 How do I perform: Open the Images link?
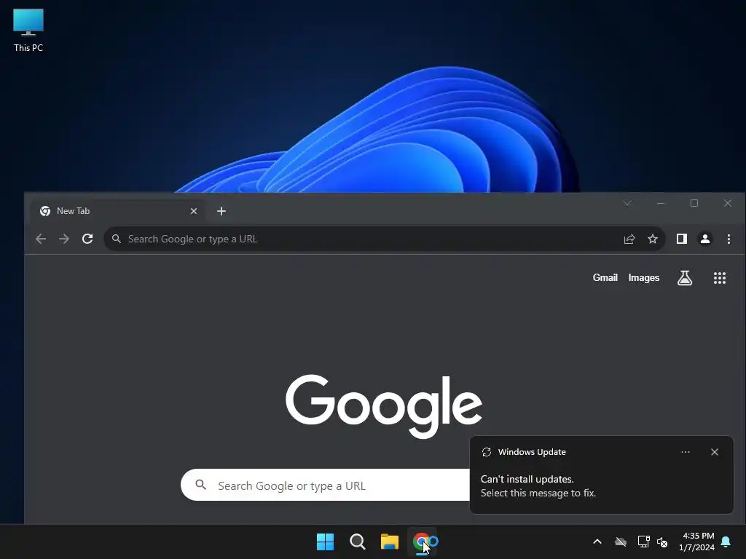point(644,277)
